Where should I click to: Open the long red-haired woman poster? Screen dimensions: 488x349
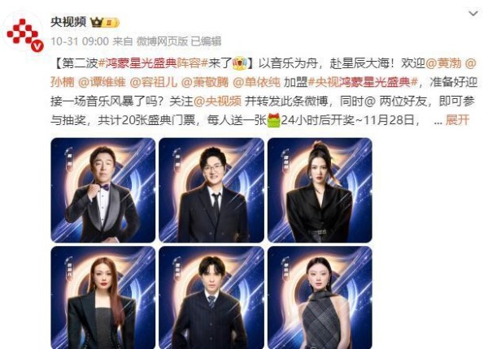[103, 297]
